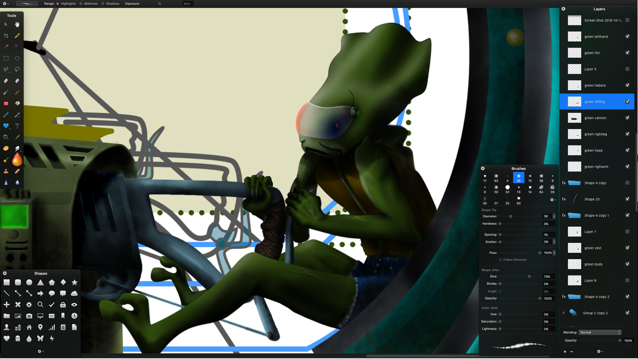Pick the butterfly shape in Shapes
The image size is (638, 359).
40,338
